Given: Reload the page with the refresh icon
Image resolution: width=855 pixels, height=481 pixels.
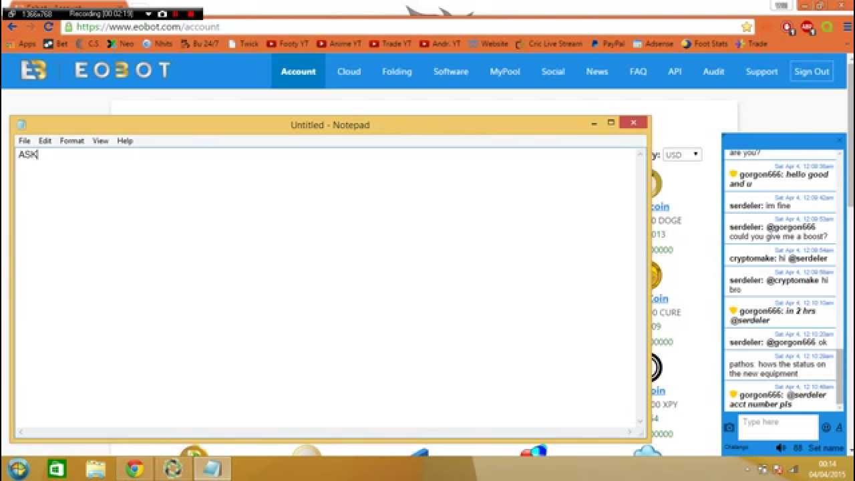Looking at the screenshot, I should tap(48, 27).
